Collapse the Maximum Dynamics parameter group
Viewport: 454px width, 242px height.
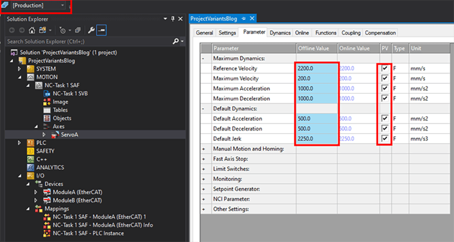tap(203, 58)
